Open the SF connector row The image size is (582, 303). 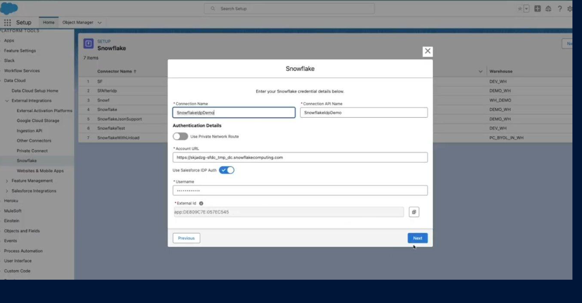pyautogui.click(x=100, y=82)
